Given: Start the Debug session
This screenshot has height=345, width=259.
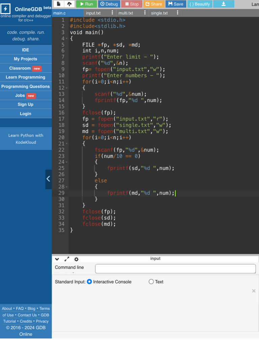Looking at the screenshot, I should tap(109, 4).
